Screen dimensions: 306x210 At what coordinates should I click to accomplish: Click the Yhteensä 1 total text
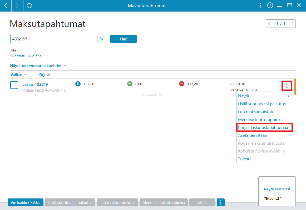[x=273, y=198]
